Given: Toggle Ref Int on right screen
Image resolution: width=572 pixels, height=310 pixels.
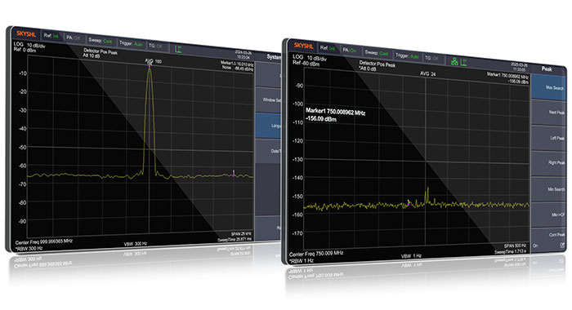Looking at the screenshot, I should point(327,48).
